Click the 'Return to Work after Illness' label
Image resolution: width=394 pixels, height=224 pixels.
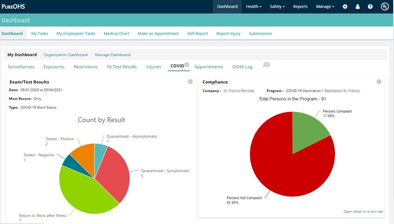43,215
